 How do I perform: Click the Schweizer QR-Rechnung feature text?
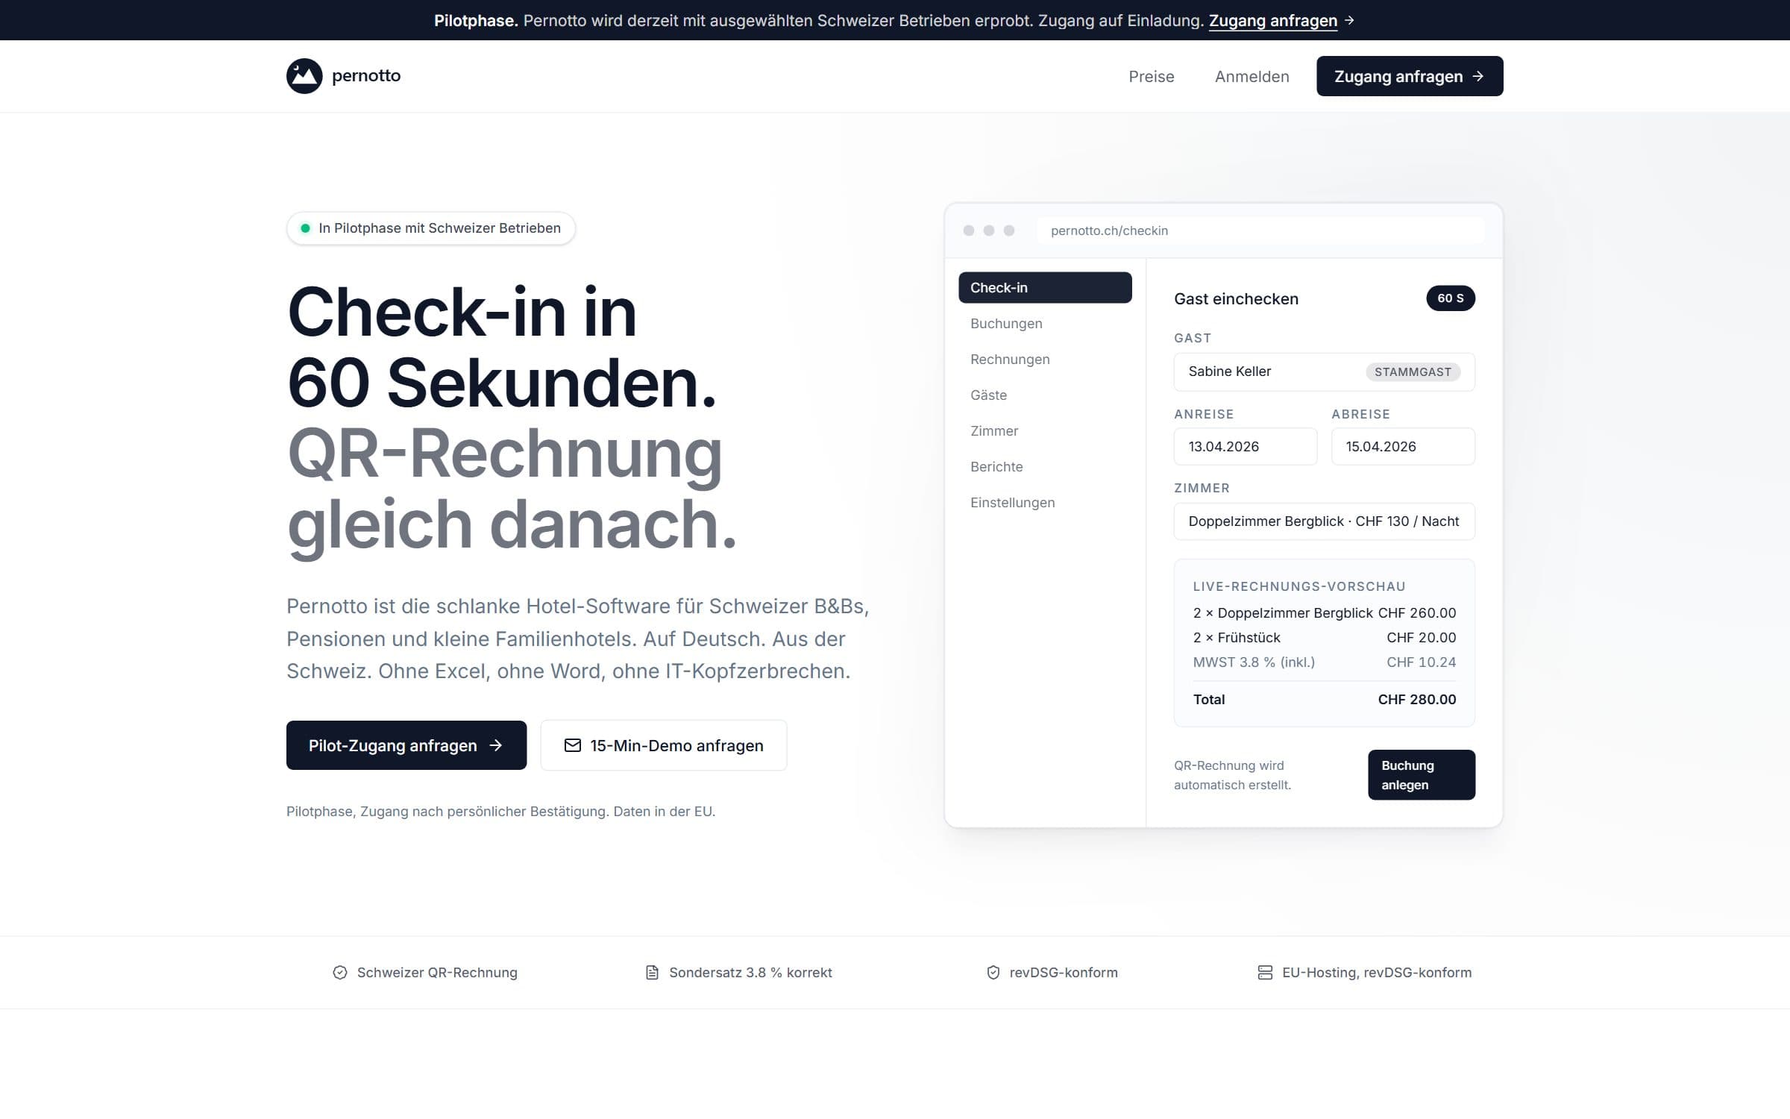tap(437, 973)
